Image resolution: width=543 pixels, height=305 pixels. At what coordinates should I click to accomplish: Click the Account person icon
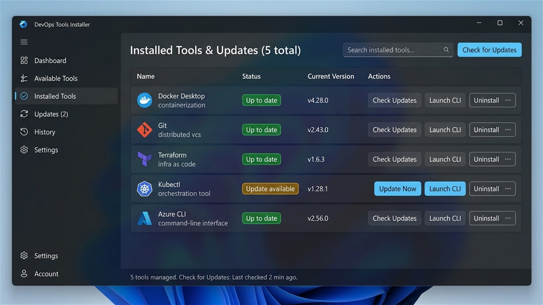click(24, 274)
